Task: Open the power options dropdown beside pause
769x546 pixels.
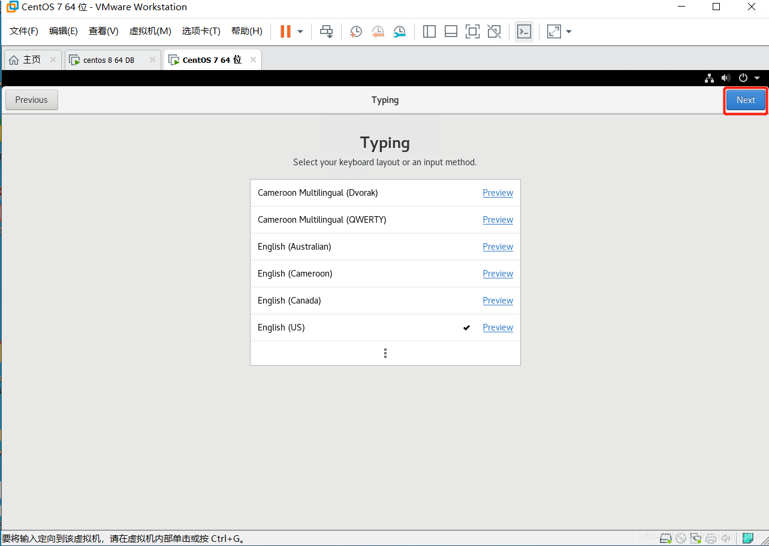Action: 300,32
